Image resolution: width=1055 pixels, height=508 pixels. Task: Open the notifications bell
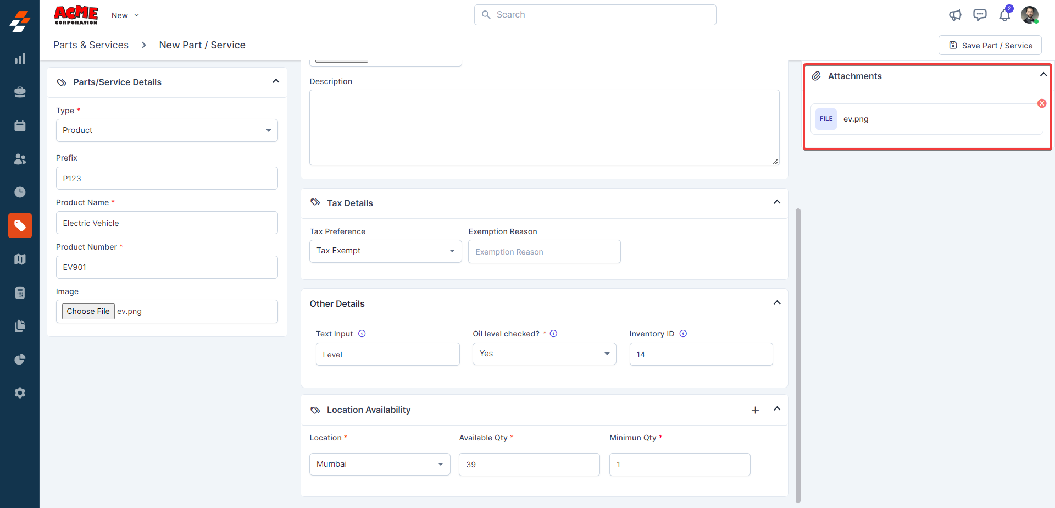coord(1004,15)
